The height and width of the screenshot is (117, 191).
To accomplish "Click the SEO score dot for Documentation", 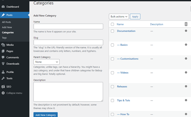I will (186, 31).
